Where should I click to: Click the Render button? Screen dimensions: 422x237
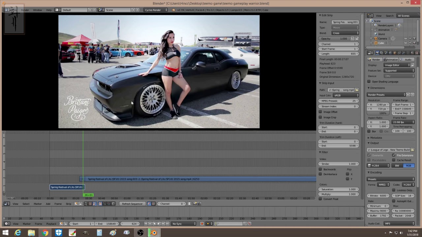[x=374, y=60]
